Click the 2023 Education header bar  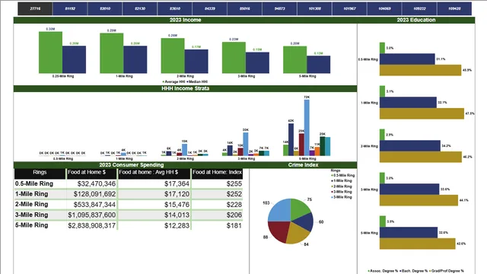416,20
